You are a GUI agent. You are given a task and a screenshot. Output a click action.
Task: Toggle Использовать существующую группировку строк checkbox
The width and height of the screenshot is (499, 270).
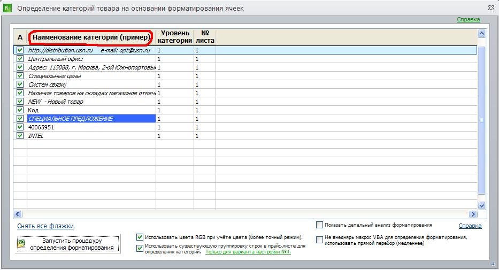[140, 249]
